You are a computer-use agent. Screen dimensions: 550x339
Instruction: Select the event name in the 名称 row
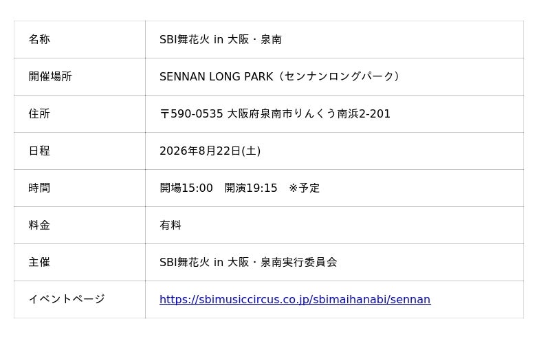point(220,40)
